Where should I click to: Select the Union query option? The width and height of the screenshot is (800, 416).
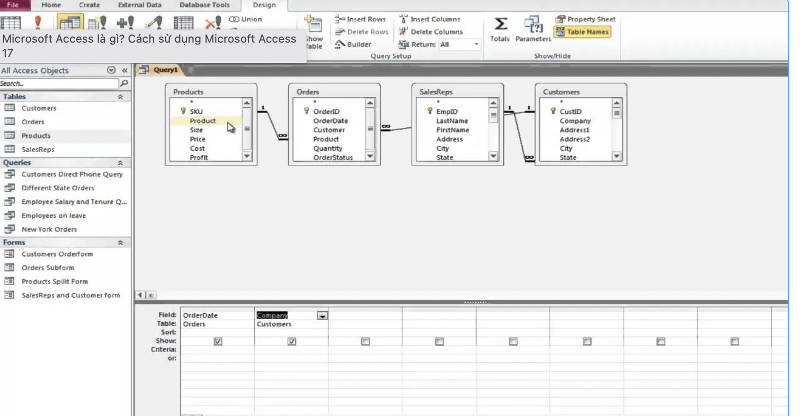[x=246, y=19]
